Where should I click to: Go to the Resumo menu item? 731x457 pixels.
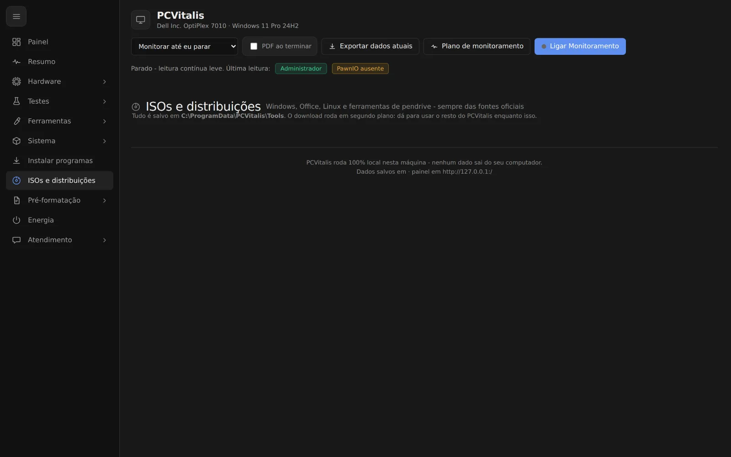coord(60,62)
